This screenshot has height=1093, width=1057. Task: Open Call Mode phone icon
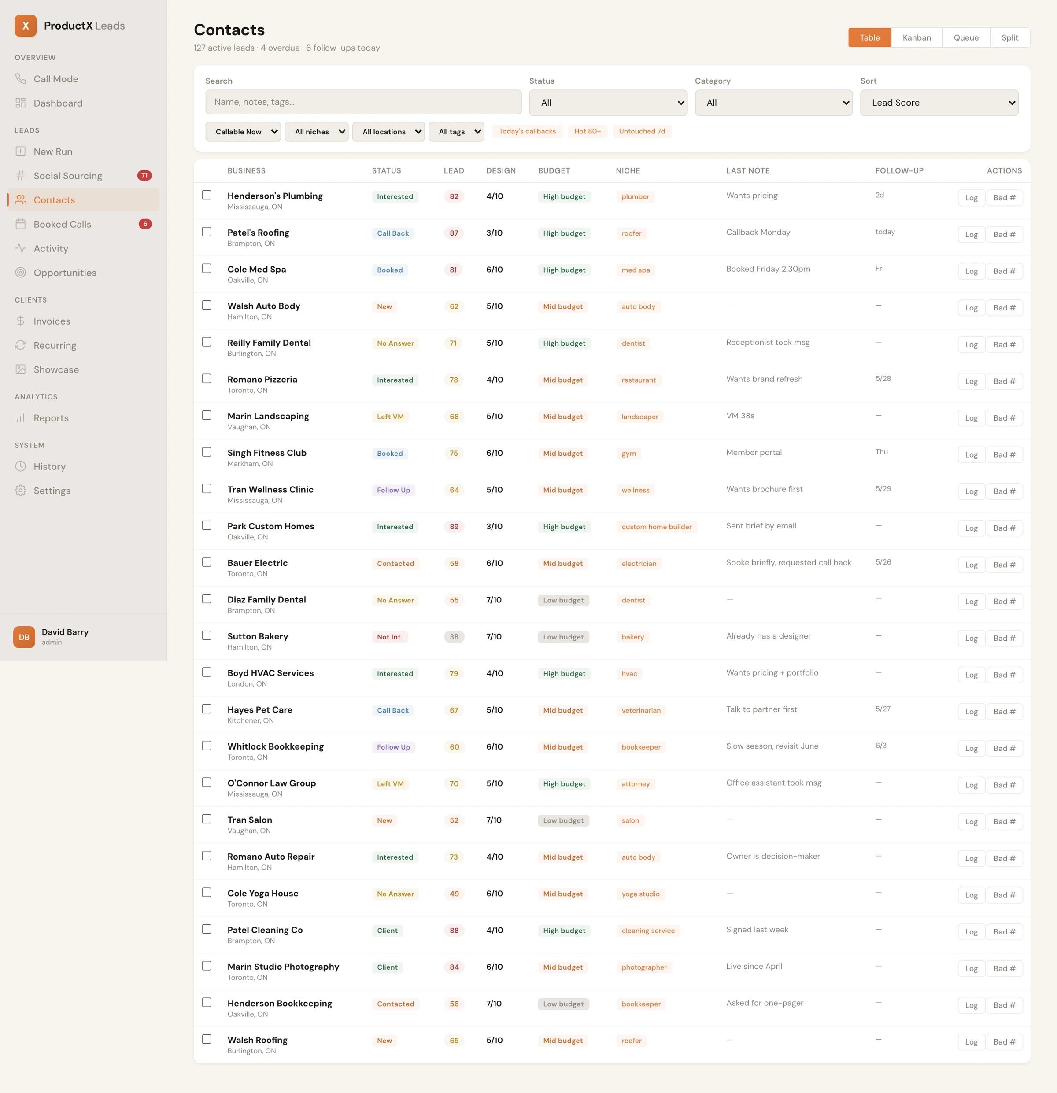coord(21,79)
